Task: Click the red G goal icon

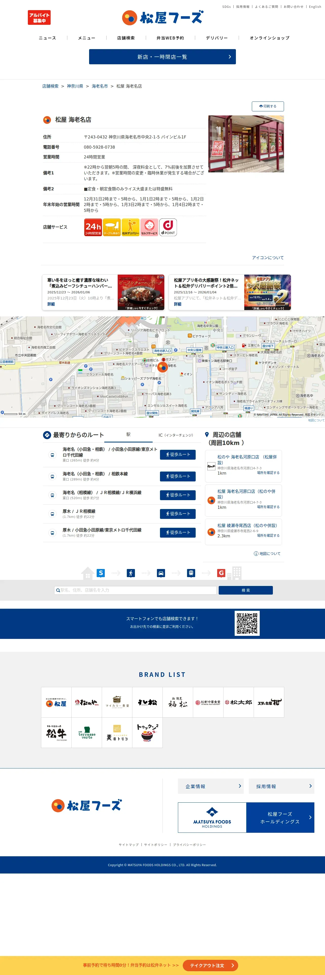Action: 221,573
